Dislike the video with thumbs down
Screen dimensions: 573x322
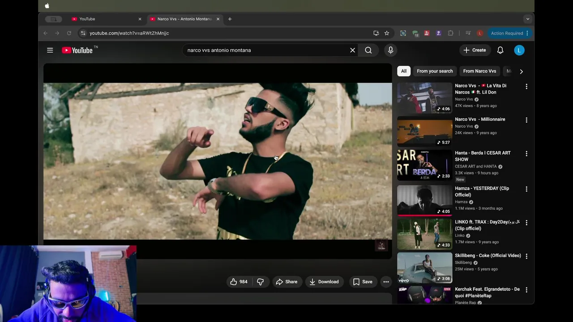(260, 282)
